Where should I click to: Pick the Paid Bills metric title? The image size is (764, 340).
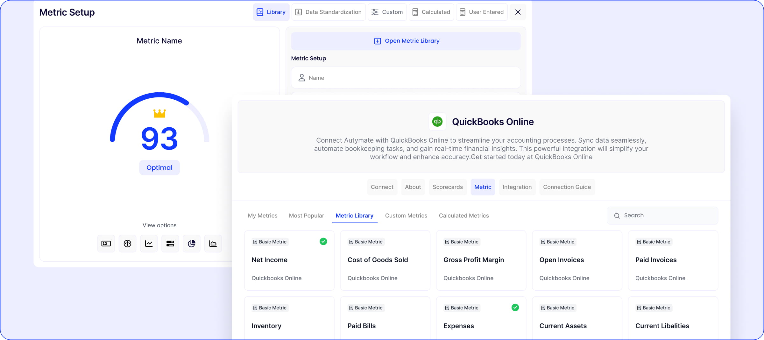[x=362, y=326]
